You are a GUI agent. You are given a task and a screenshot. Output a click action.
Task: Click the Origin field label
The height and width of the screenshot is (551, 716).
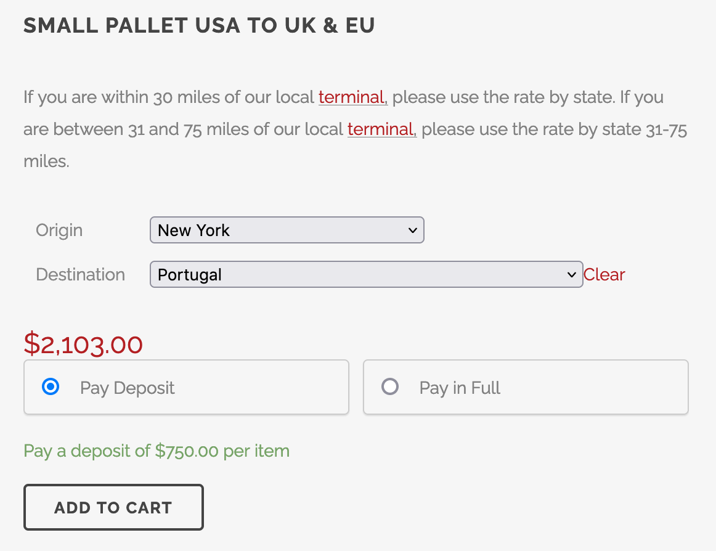(x=59, y=231)
